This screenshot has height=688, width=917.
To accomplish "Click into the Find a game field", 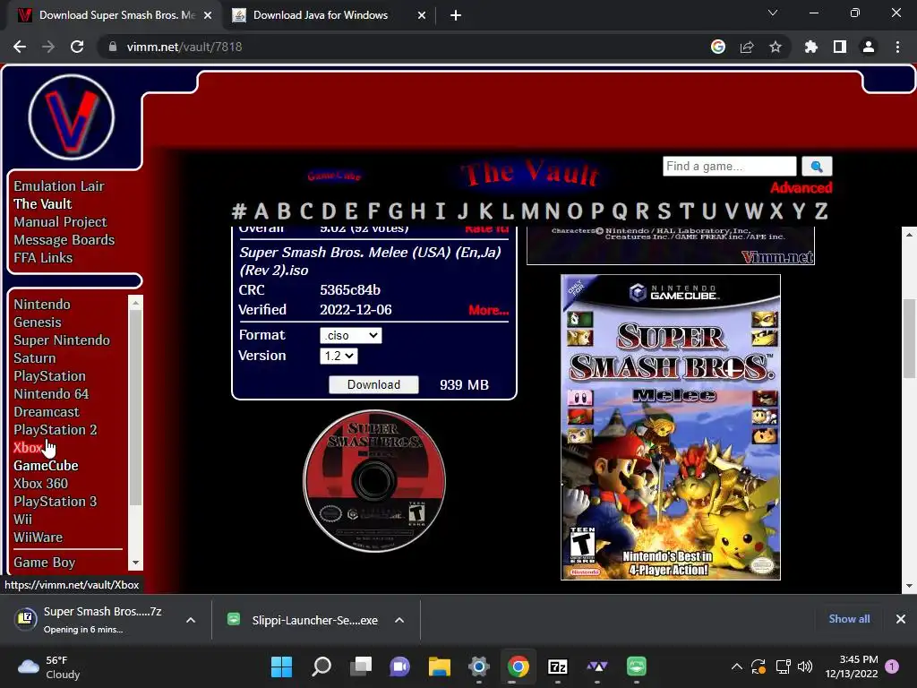I will [x=729, y=166].
